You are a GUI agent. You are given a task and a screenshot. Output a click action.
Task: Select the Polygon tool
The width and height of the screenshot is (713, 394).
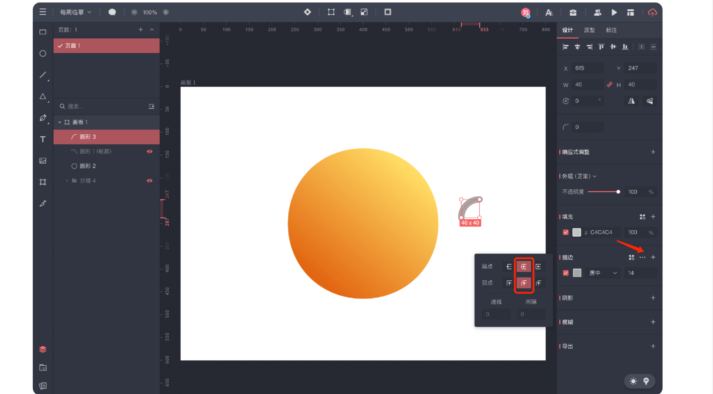pos(43,97)
